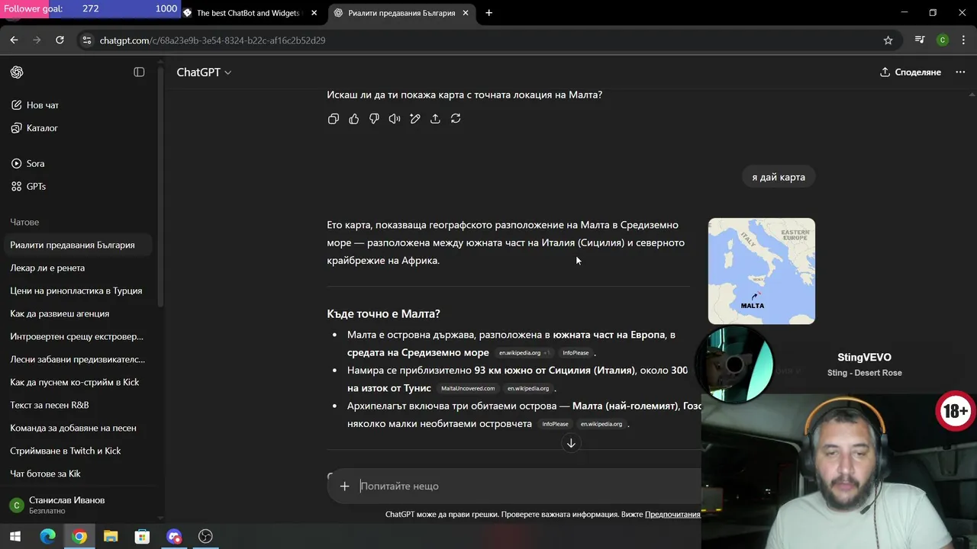Screen dimensions: 977x549
Task: Launch Microsoft Edge from taskbar
Action: (47, 536)
